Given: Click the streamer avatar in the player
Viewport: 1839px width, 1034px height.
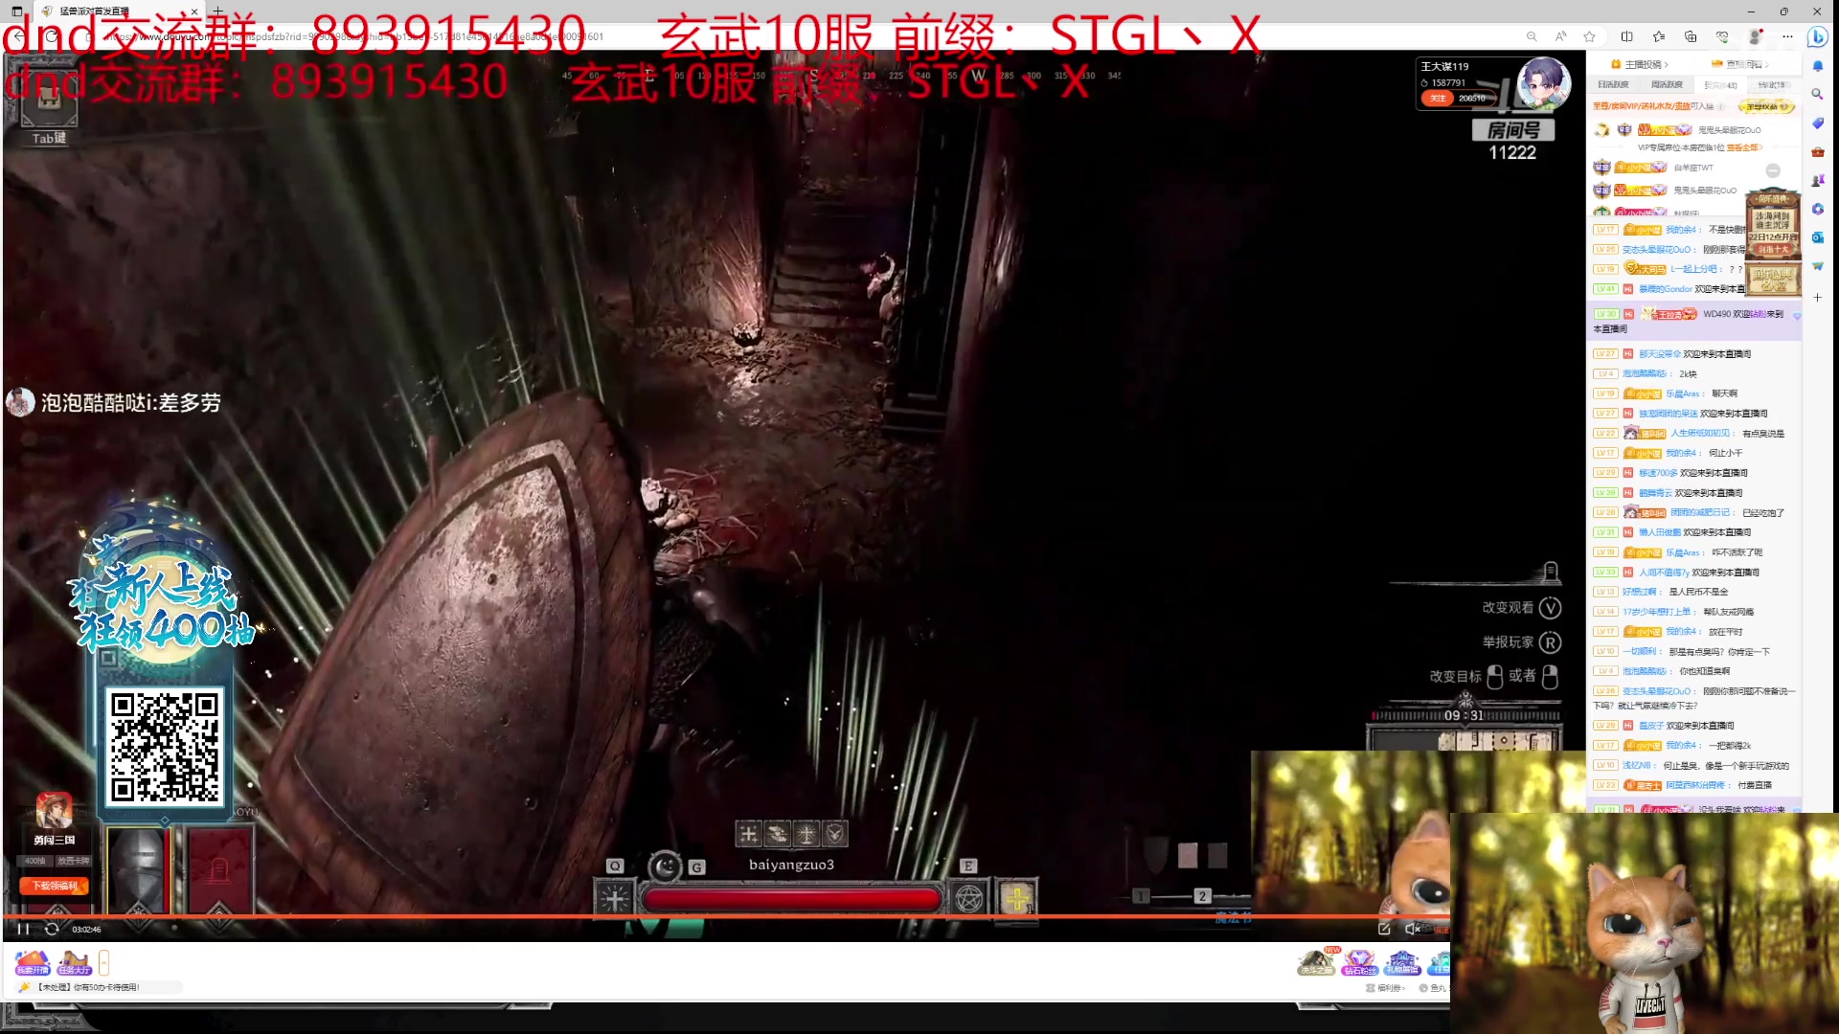Looking at the screenshot, I should point(1544,82).
